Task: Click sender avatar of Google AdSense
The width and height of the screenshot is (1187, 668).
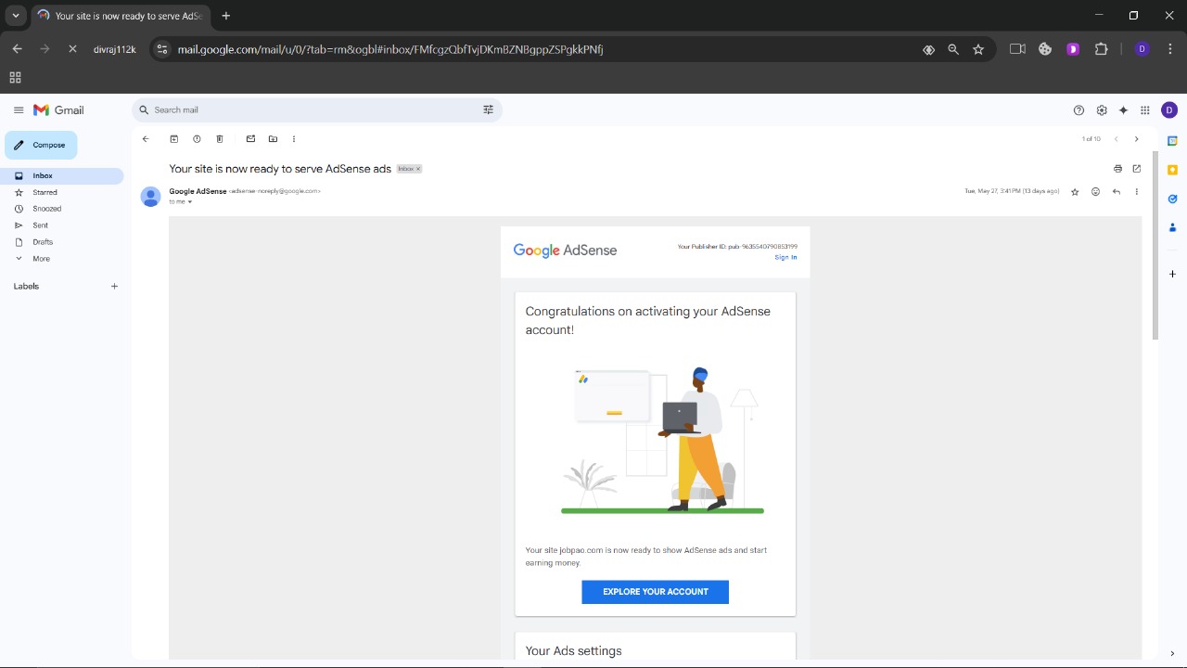Action: pyautogui.click(x=150, y=197)
